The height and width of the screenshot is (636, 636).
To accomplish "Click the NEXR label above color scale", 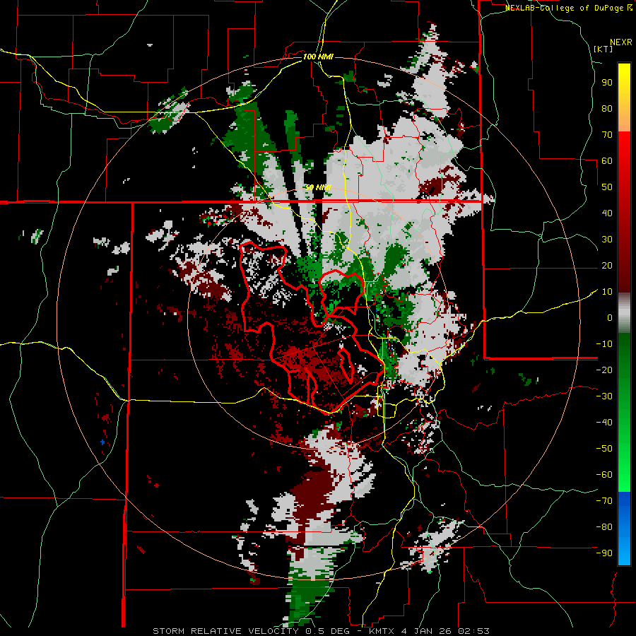I will coord(621,42).
